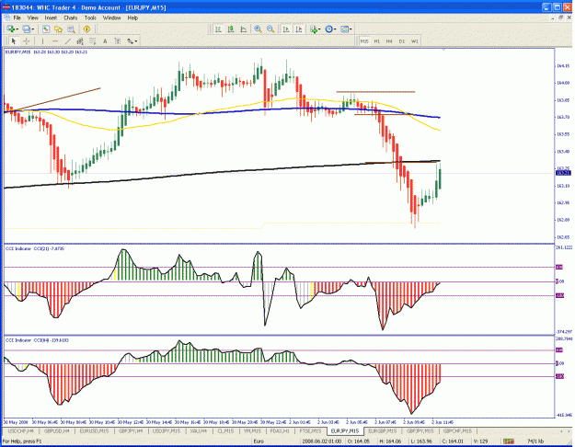Click the Profiles icon
This screenshot has width=575, height=447.
tap(27, 29)
